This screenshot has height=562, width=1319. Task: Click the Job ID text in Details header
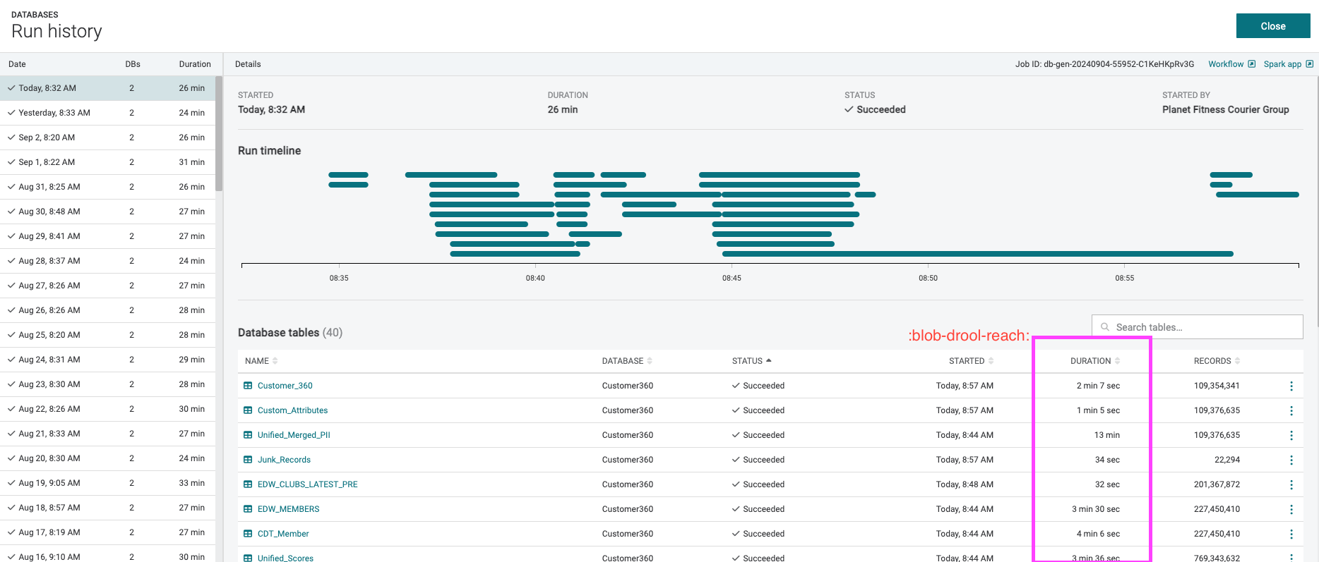point(1104,64)
